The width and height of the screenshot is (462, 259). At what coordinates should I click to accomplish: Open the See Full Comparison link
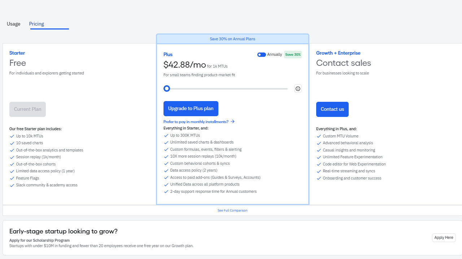[x=232, y=210]
